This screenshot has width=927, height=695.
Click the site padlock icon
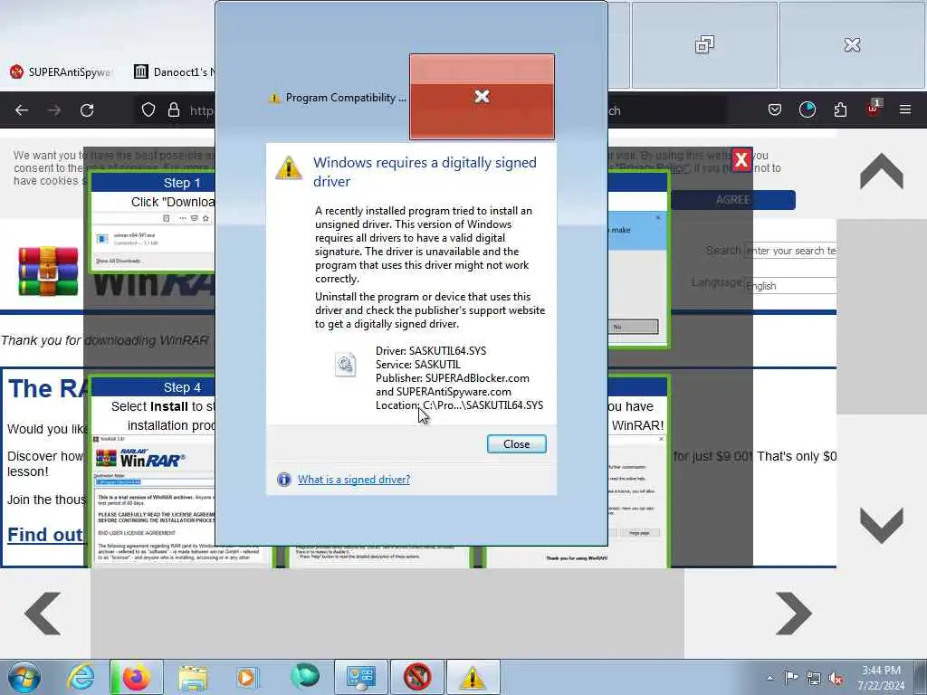point(174,109)
